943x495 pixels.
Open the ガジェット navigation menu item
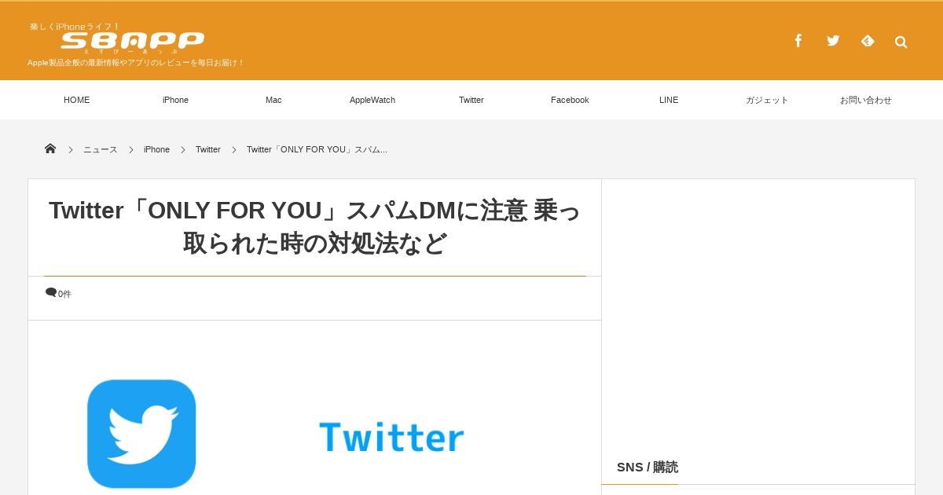click(x=767, y=100)
